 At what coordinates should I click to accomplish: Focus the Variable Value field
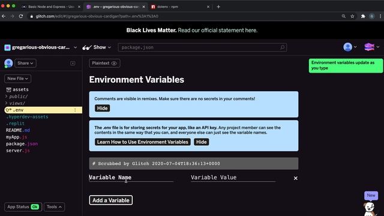pyautogui.click(x=233, y=178)
